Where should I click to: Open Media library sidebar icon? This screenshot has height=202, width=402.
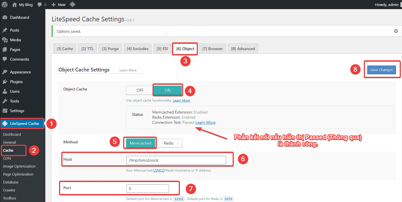point(5,40)
